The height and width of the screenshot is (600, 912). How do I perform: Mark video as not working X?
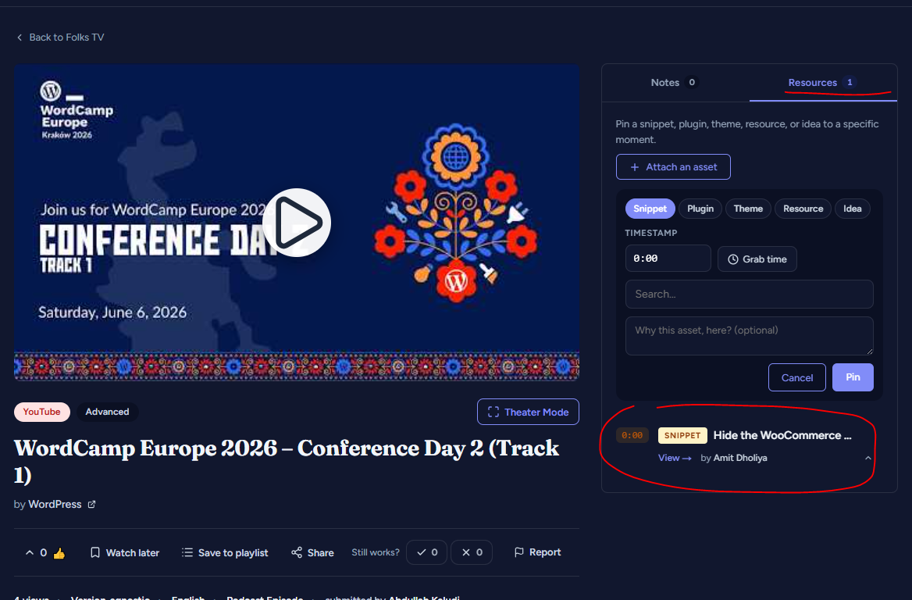point(471,552)
